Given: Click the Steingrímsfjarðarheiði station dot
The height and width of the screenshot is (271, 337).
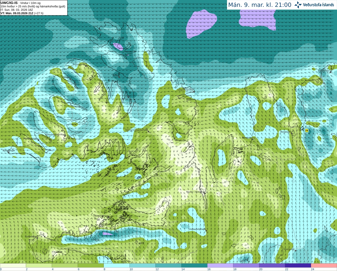Looking at the screenshot, I should tap(148, 131).
